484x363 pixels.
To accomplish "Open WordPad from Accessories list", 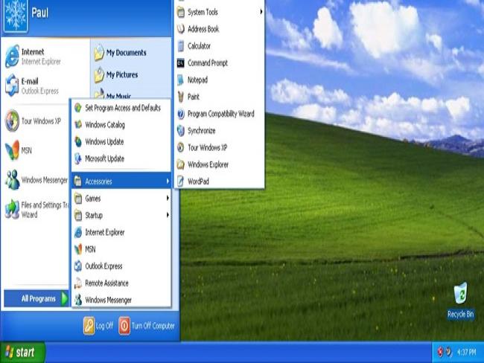I will [198, 181].
